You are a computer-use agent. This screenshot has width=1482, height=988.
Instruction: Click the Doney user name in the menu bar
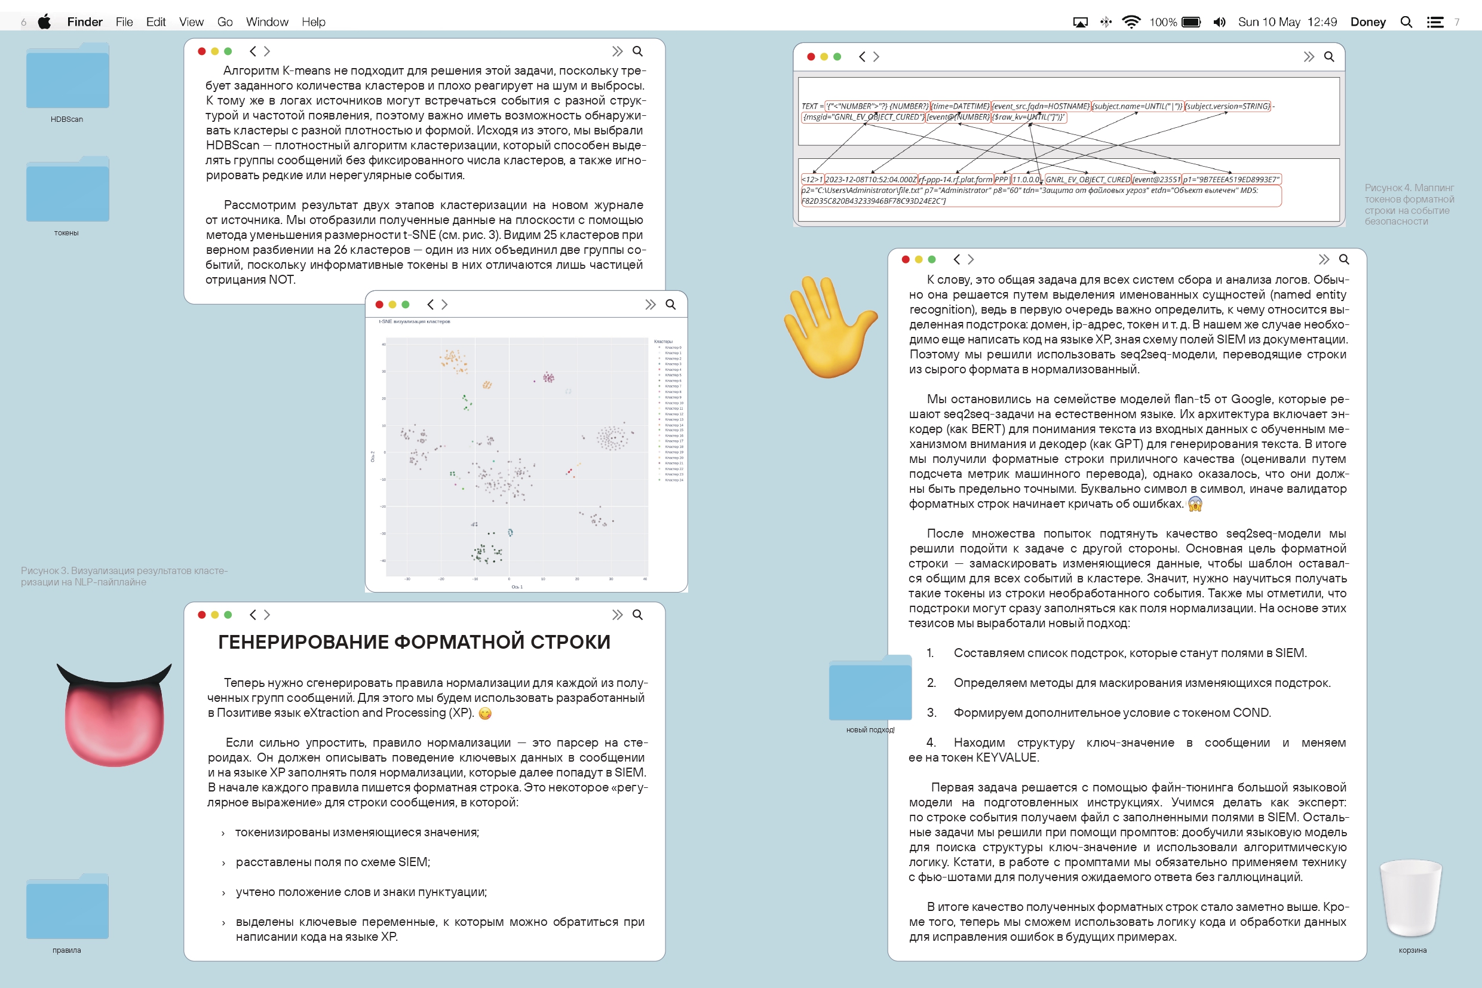1367,22
